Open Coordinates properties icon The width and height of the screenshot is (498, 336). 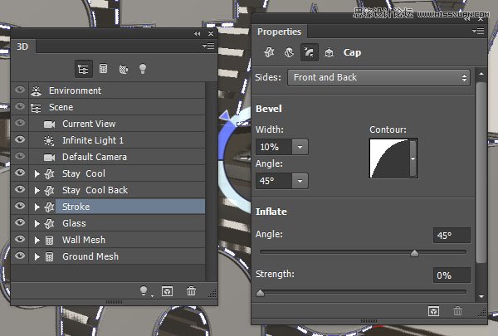(x=329, y=52)
